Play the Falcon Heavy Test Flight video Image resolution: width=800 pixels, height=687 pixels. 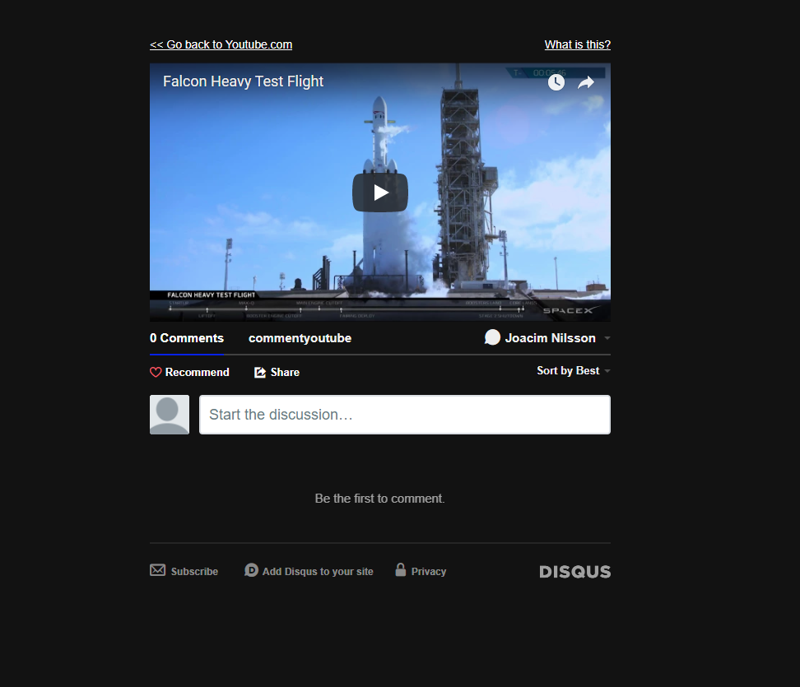(x=379, y=192)
